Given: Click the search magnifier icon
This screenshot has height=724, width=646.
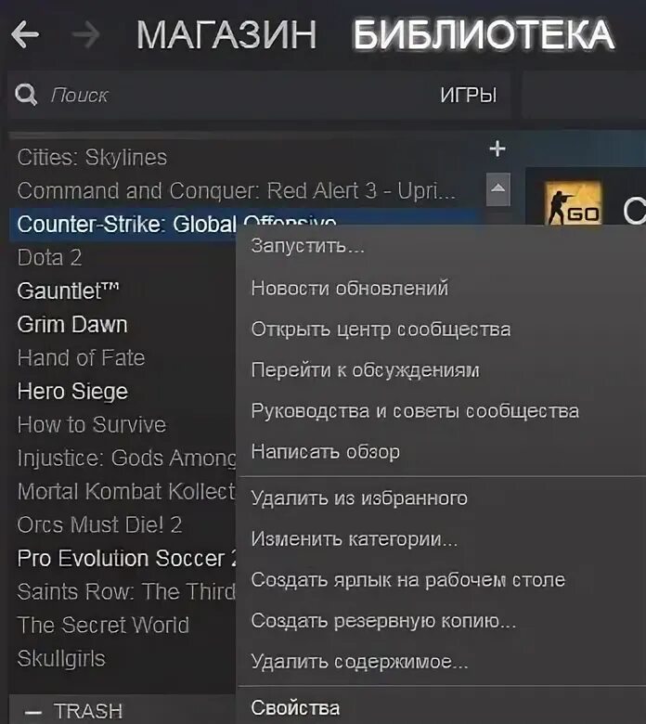Looking at the screenshot, I should (26, 95).
